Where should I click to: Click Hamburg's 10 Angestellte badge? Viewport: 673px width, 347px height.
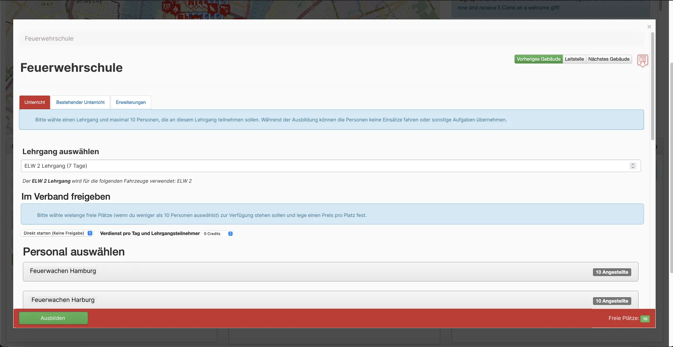coord(612,272)
